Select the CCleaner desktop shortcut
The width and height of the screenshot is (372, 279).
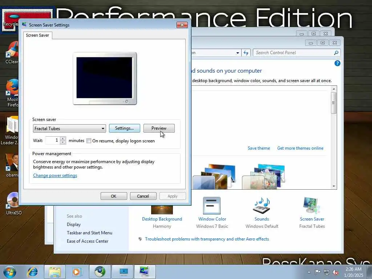(x=12, y=53)
